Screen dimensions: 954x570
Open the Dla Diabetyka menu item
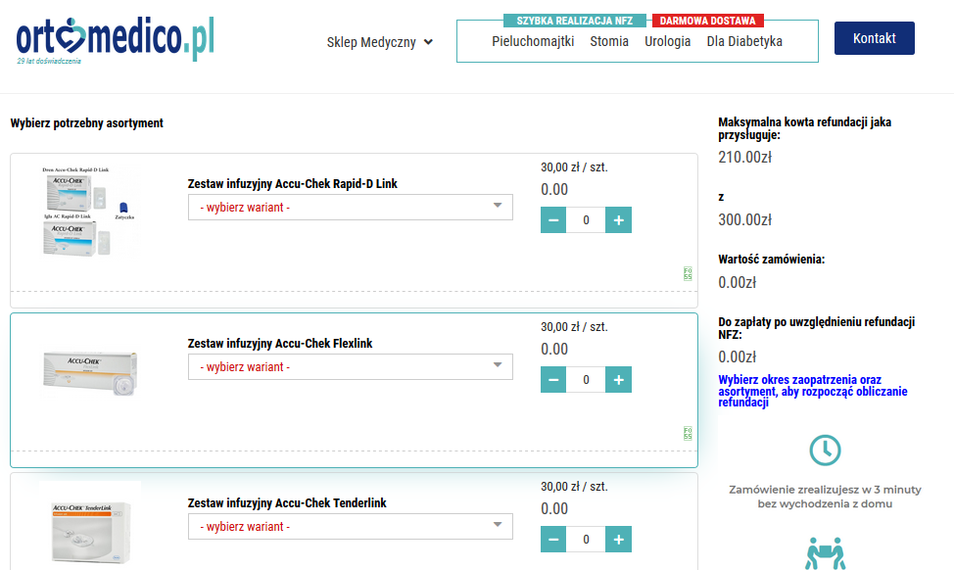(744, 41)
